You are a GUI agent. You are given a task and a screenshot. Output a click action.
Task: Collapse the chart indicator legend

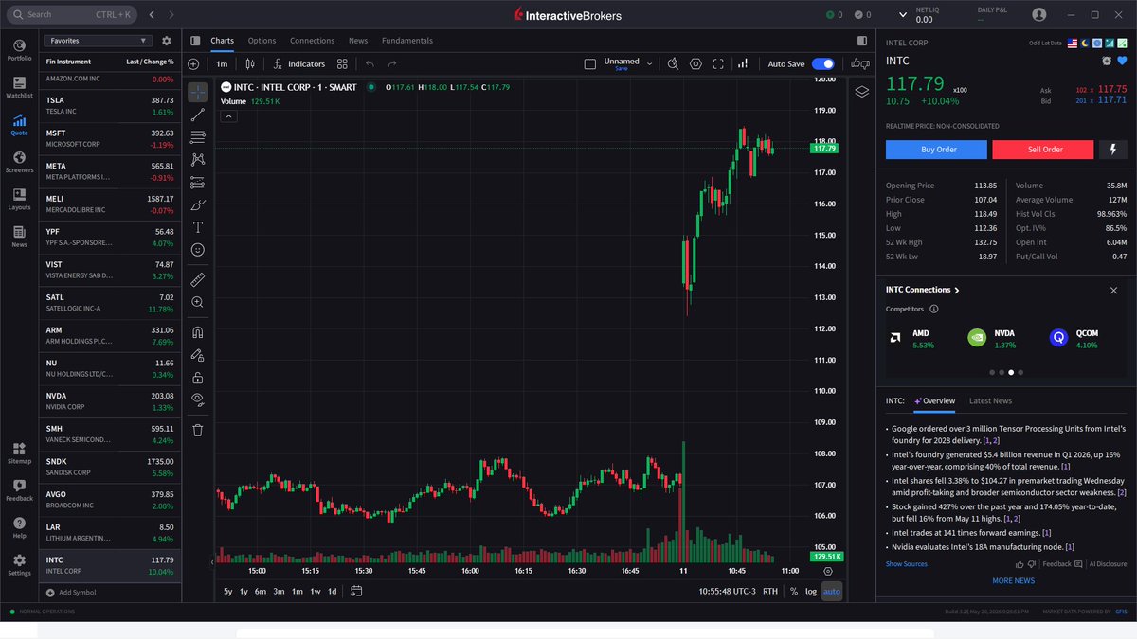[x=228, y=116]
